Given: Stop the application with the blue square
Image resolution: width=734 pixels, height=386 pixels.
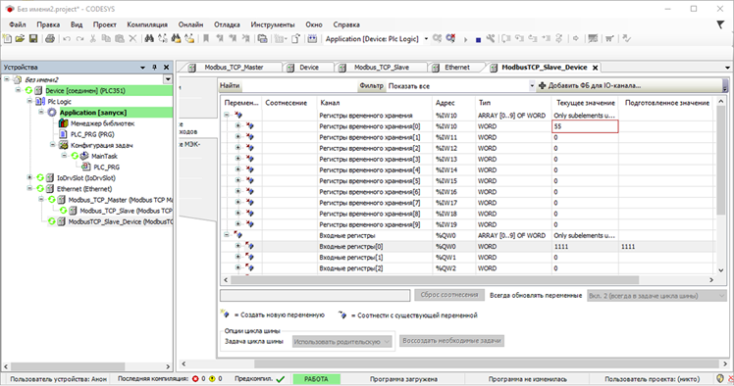Looking at the screenshot, I should (478, 40).
